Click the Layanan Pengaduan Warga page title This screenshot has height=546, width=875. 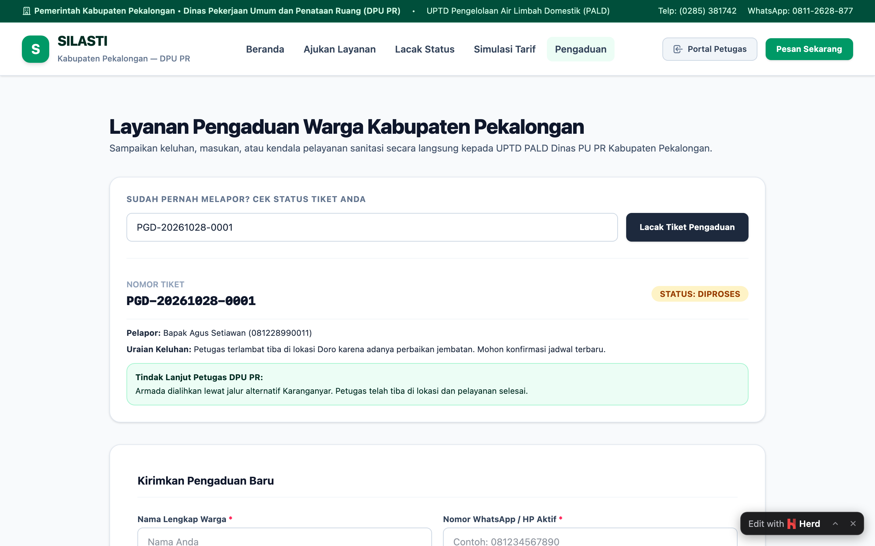pos(347,127)
